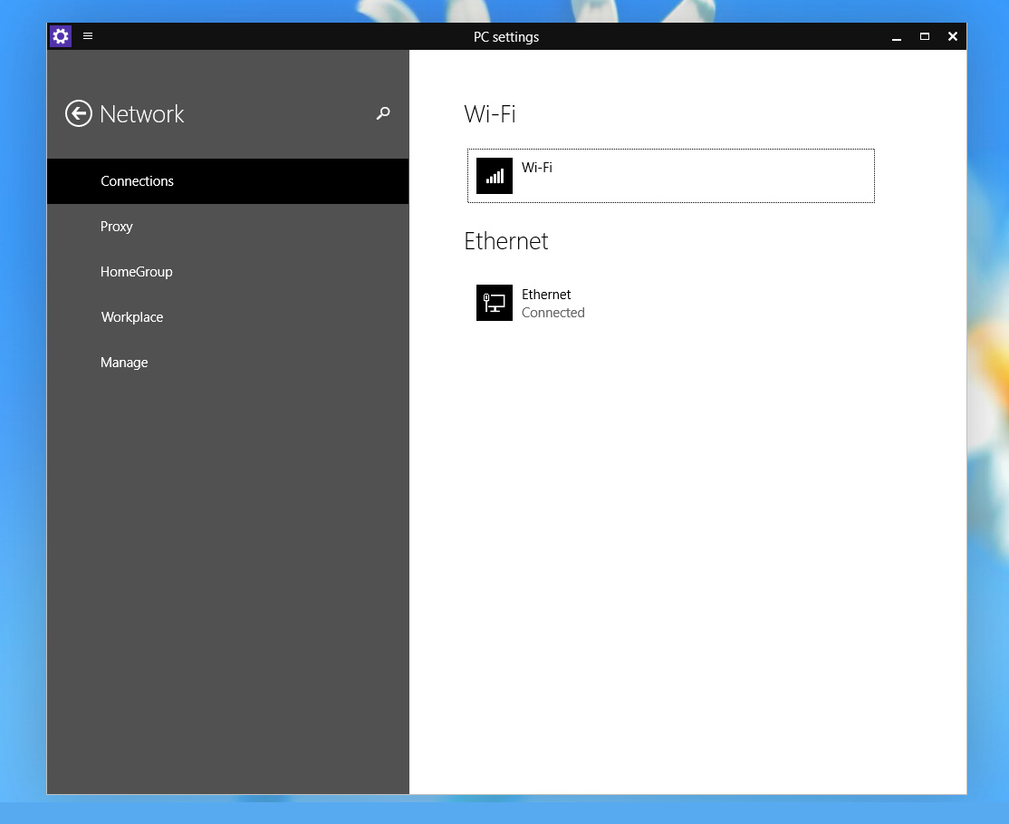
Task: Click the Ethernet connection icon
Action: point(494,303)
